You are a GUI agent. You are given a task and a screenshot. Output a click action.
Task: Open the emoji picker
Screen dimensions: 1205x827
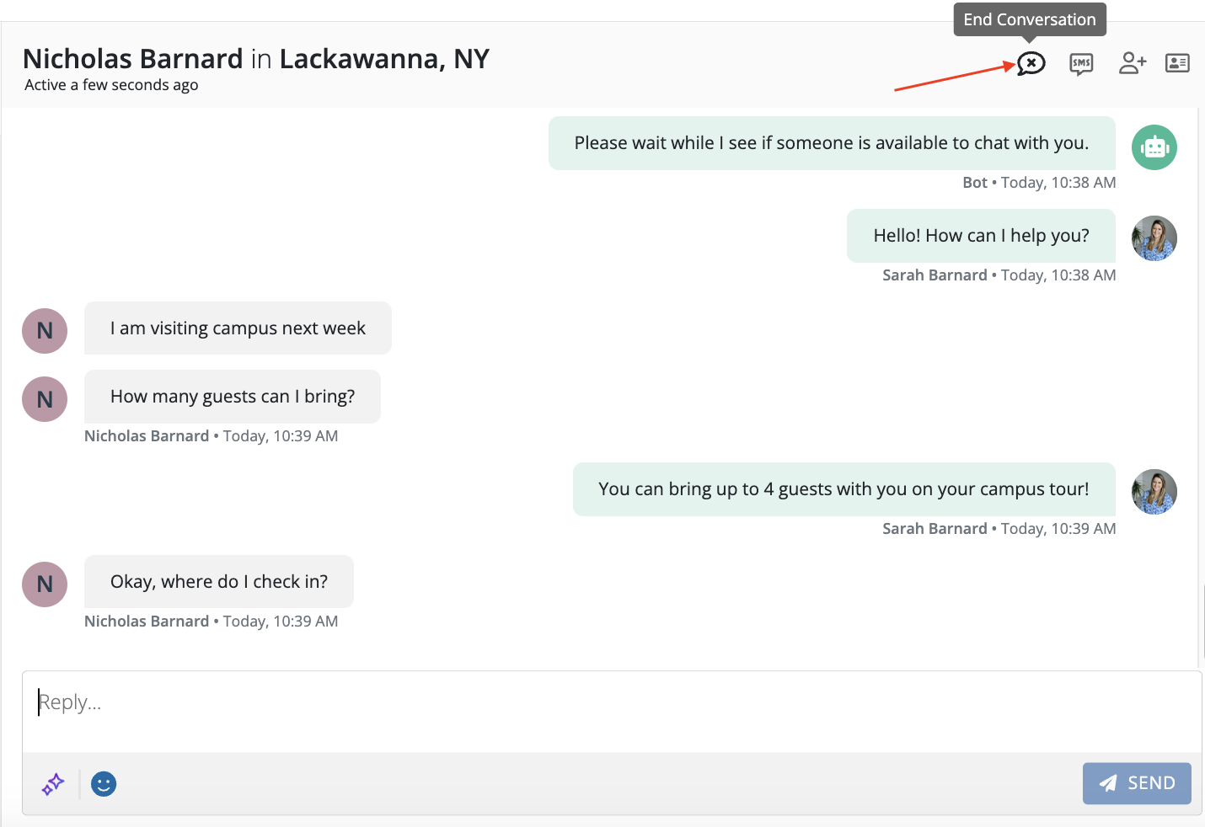[104, 784]
